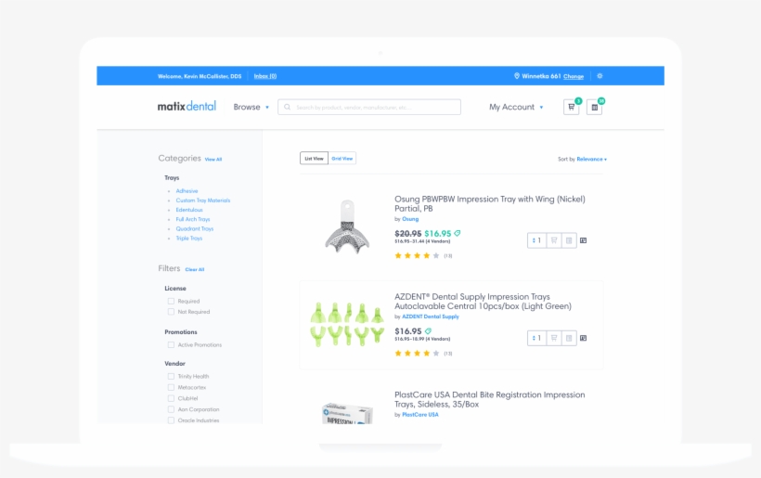Click the location pin next to Winnetka 661
Viewport: 761px width, 478px height.
point(517,76)
